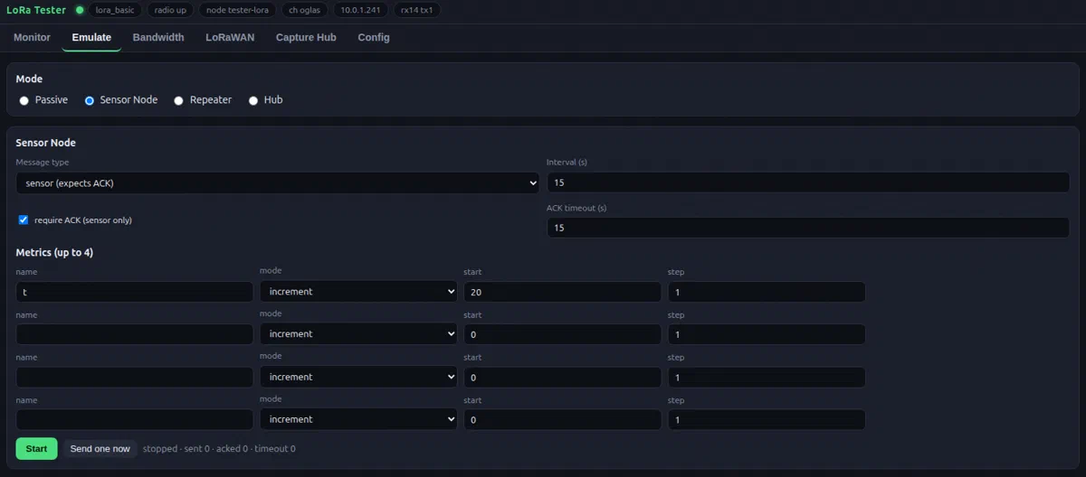1086x477 pixels.
Task: Click the start field in the third metric row
Action: click(562, 377)
